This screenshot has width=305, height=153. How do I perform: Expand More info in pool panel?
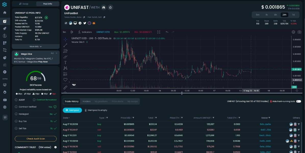coord(36,46)
